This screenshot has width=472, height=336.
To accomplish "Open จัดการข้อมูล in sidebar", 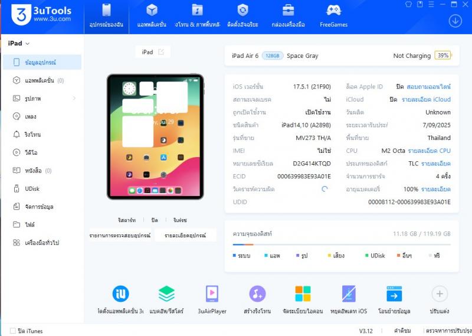I will point(42,207).
